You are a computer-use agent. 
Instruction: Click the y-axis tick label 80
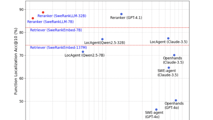coord(21,33)
